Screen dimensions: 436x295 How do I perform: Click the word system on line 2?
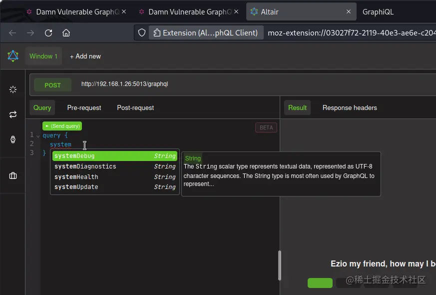coord(60,144)
